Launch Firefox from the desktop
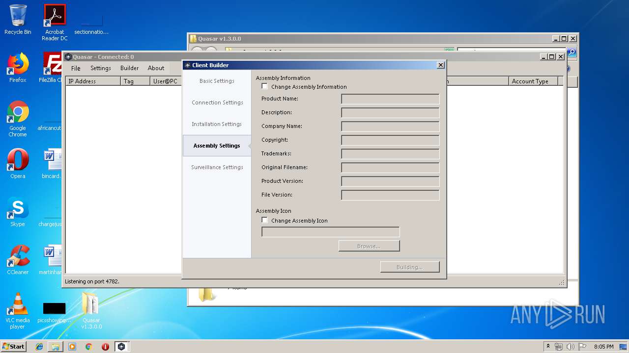Viewport: 629px width, 353px height. 18,68
